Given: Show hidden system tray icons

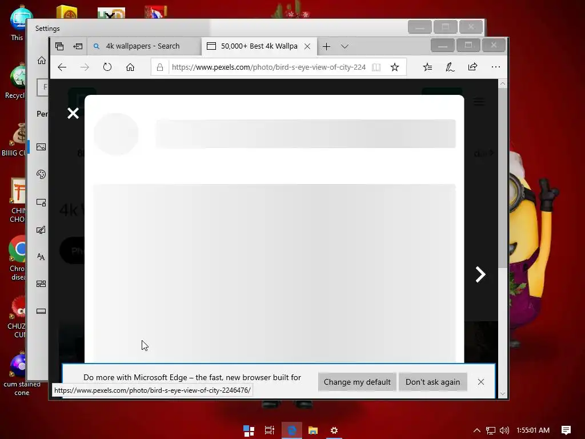Looking at the screenshot, I should point(477,430).
